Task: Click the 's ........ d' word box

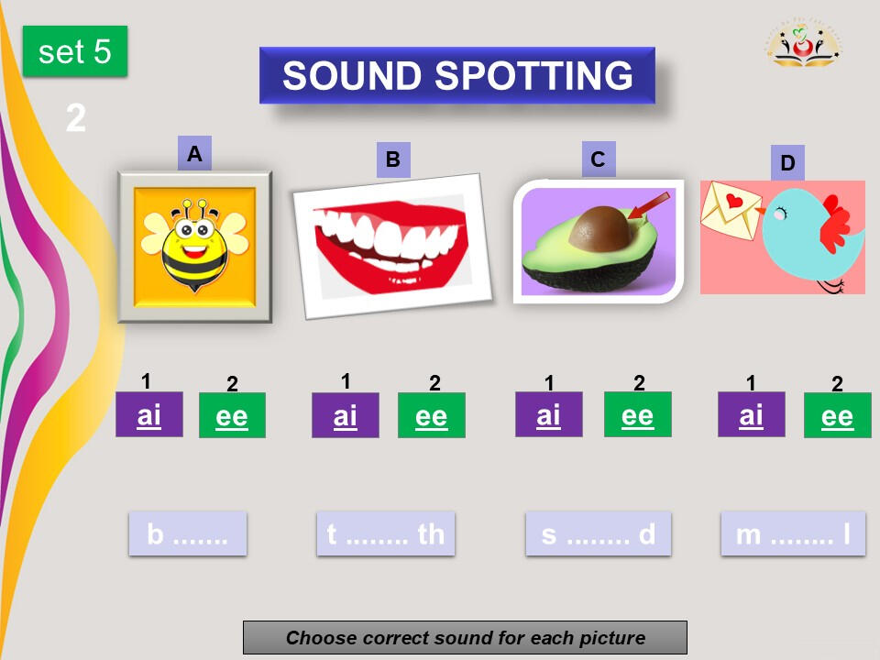Action: 598,533
